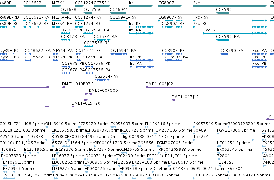This screenshot has width=274, height=180.
Task: Select transcript CG8907-RA
Action: 170,17
